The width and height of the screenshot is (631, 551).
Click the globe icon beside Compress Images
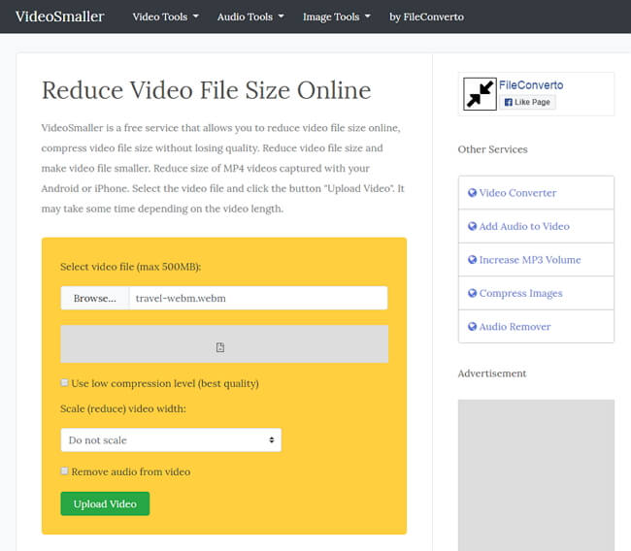point(472,293)
